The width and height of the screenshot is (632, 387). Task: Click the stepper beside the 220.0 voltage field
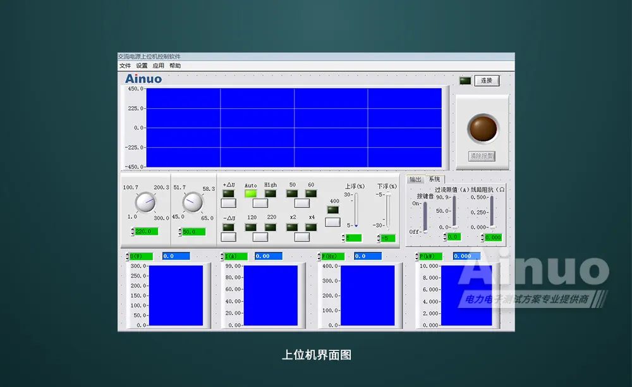point(132,231)
